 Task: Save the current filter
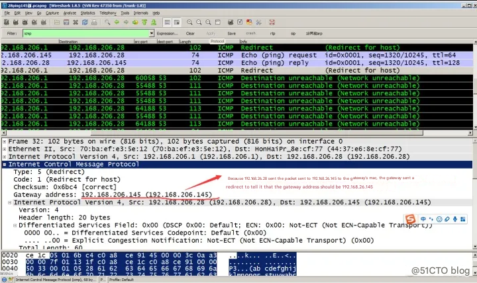(231, 34)
